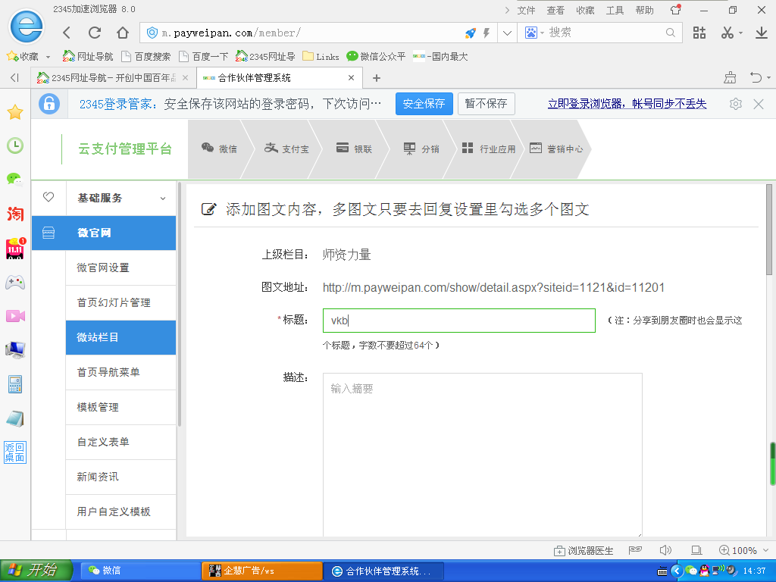The image size is (776, 582).
Task: Click the game controller sidebar icon
Action: coord(15,283)
